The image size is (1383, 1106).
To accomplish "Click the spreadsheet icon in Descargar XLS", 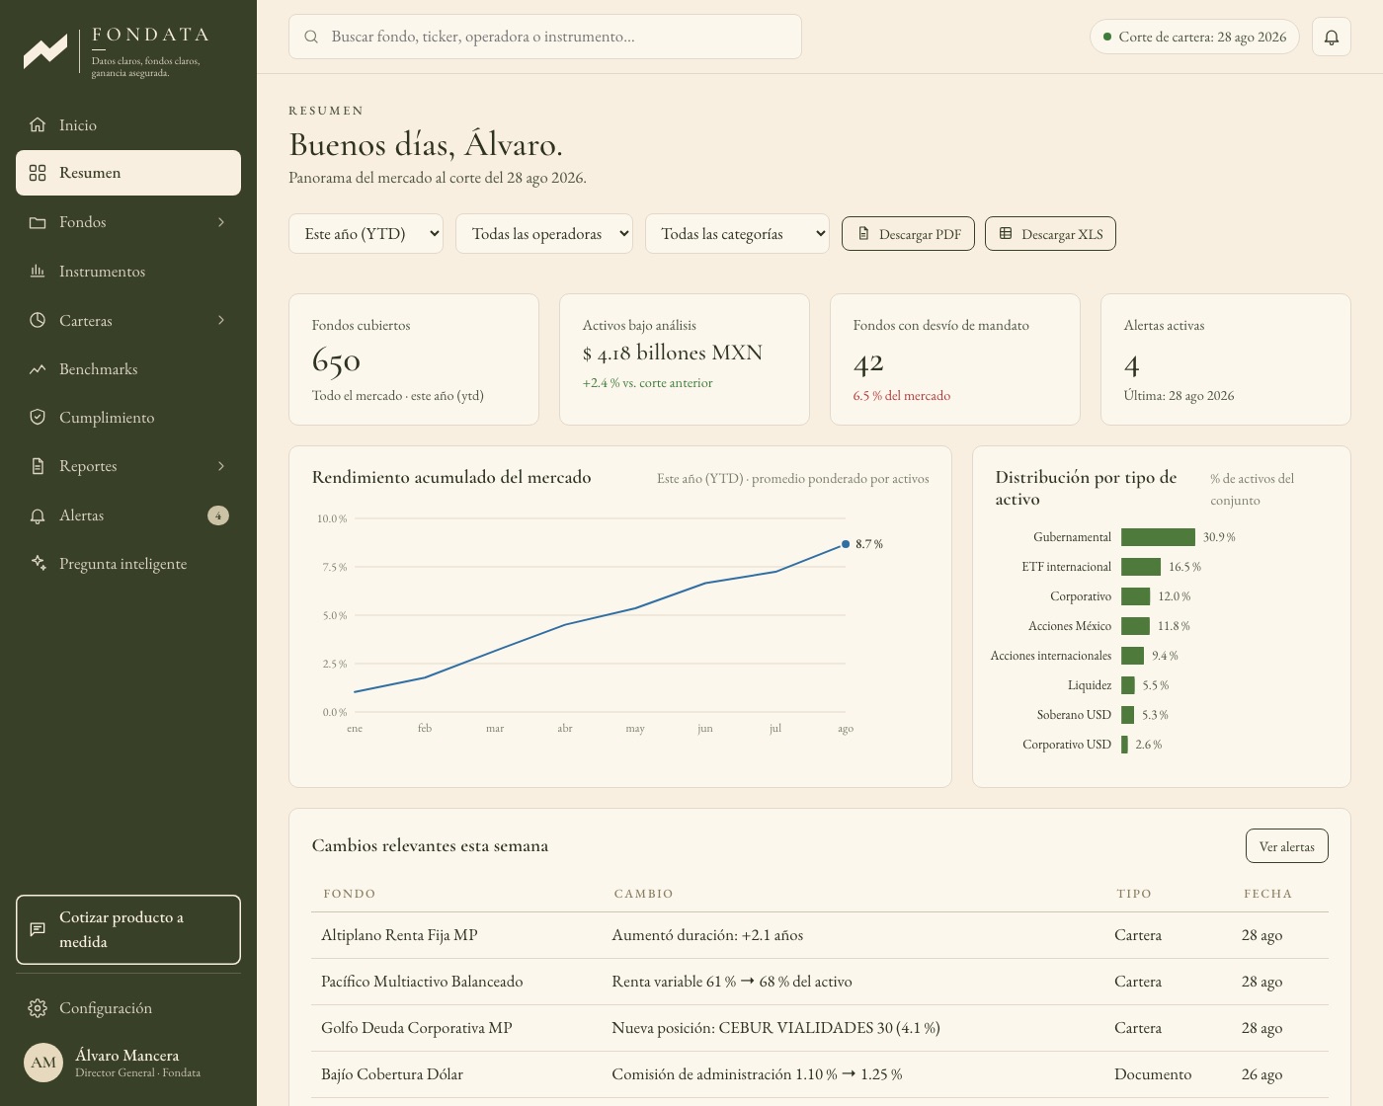I will click(1006, 234).
